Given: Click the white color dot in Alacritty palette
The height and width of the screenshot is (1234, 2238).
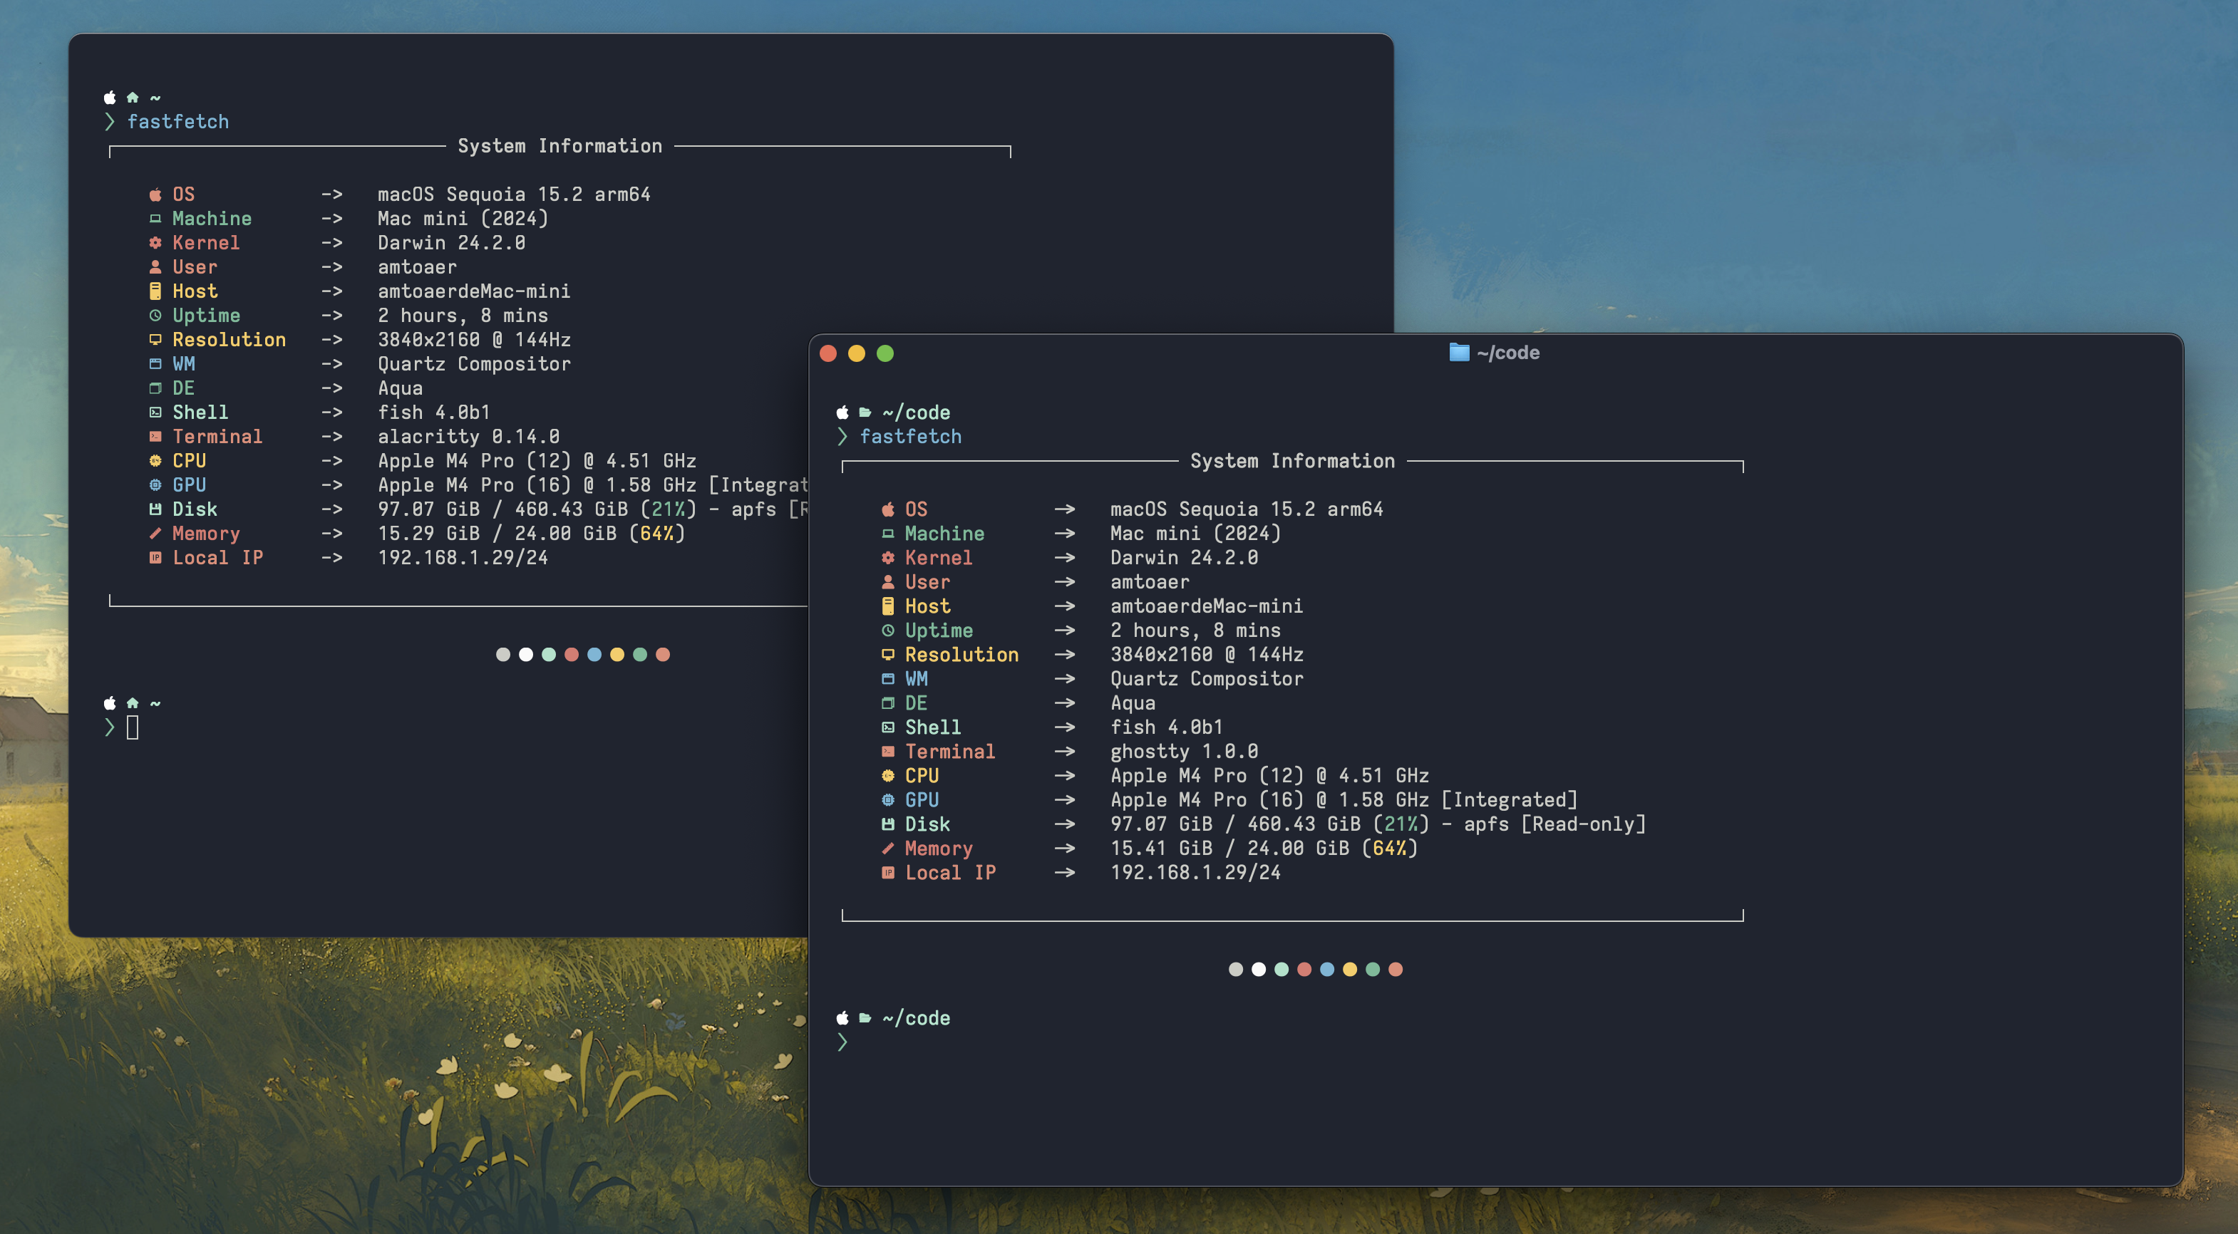Looking at the screenshot, I should [525, 655].
